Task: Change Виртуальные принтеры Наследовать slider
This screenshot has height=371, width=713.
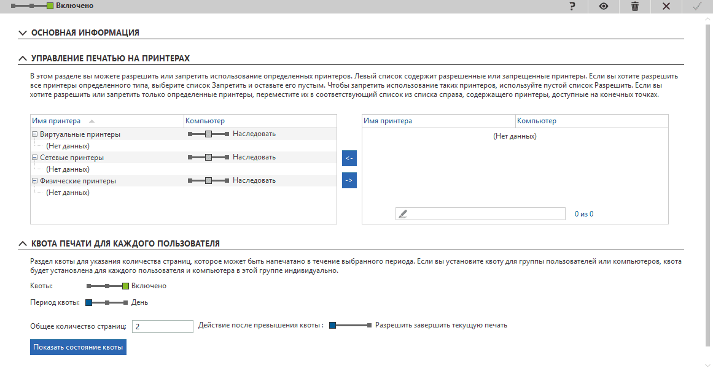Action: pos(208,134)
